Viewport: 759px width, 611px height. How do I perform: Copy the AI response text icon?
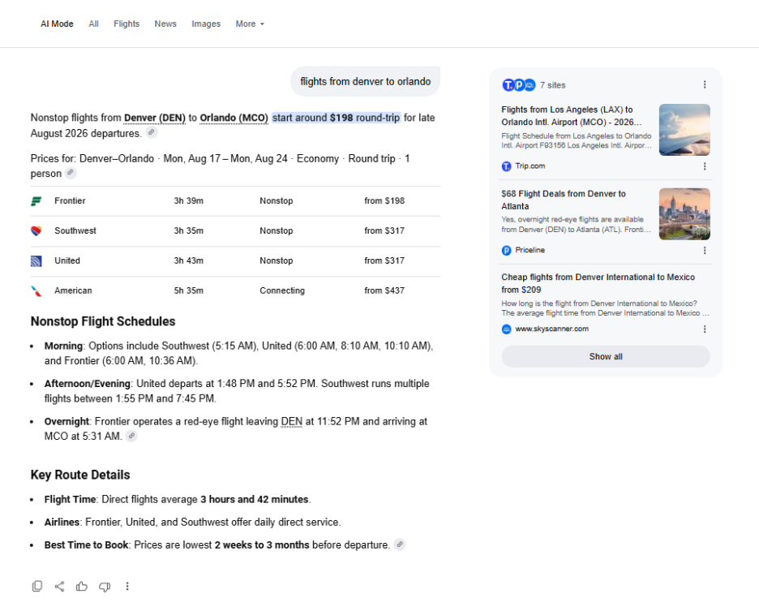(36, 587)
